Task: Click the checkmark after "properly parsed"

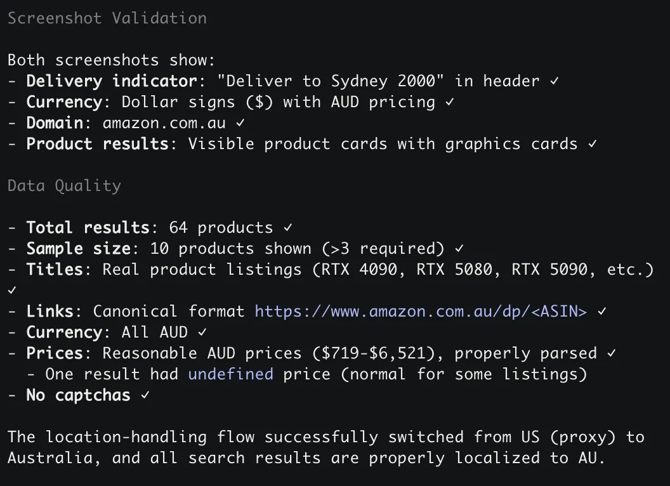Action: point(612,353)
